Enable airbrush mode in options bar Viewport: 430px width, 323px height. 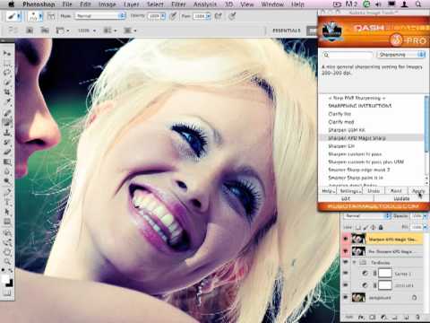(x=219, y=16)
